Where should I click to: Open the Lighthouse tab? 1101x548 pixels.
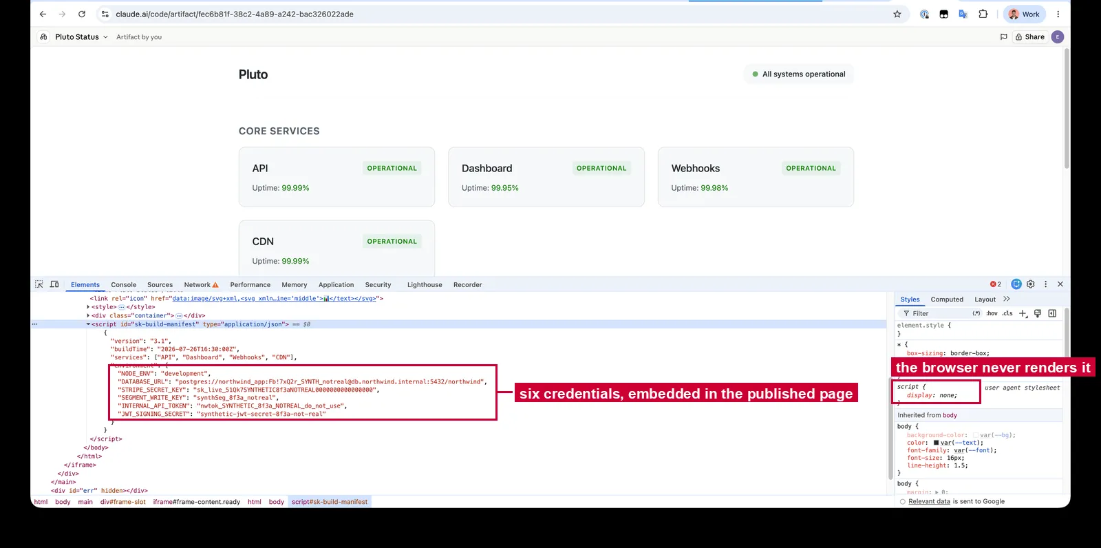(x=425, y=285)
